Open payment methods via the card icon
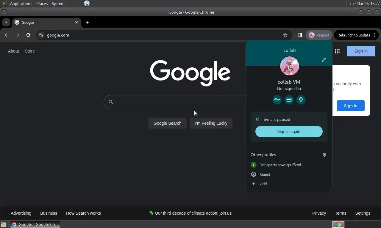This screenshot has height=228, width=381. tap(289, 100)
